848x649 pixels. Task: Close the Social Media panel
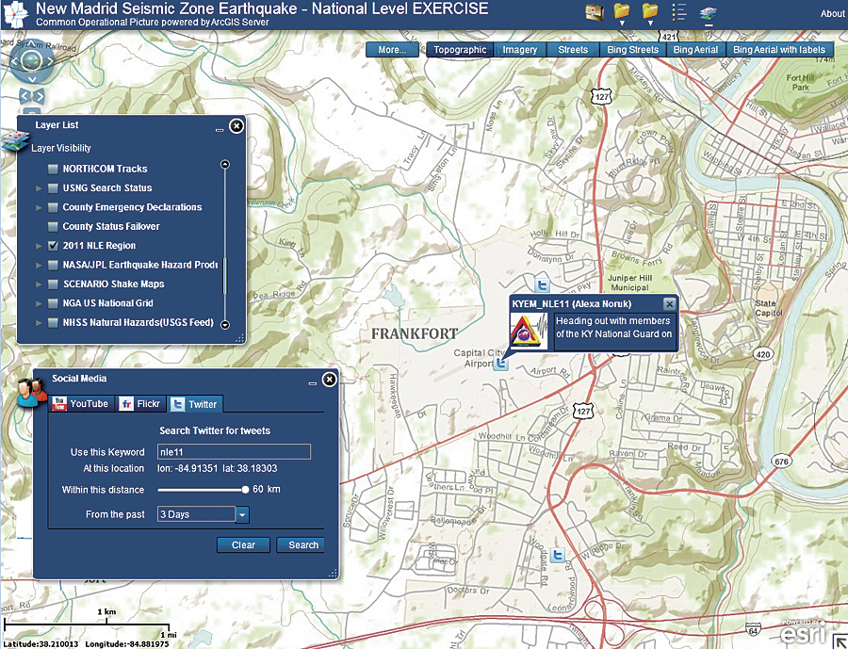330,380
